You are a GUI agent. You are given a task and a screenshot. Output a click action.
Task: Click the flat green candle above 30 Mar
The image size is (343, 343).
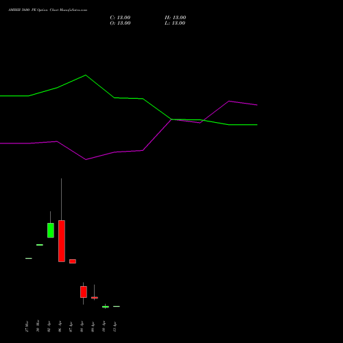click(40, 245)
